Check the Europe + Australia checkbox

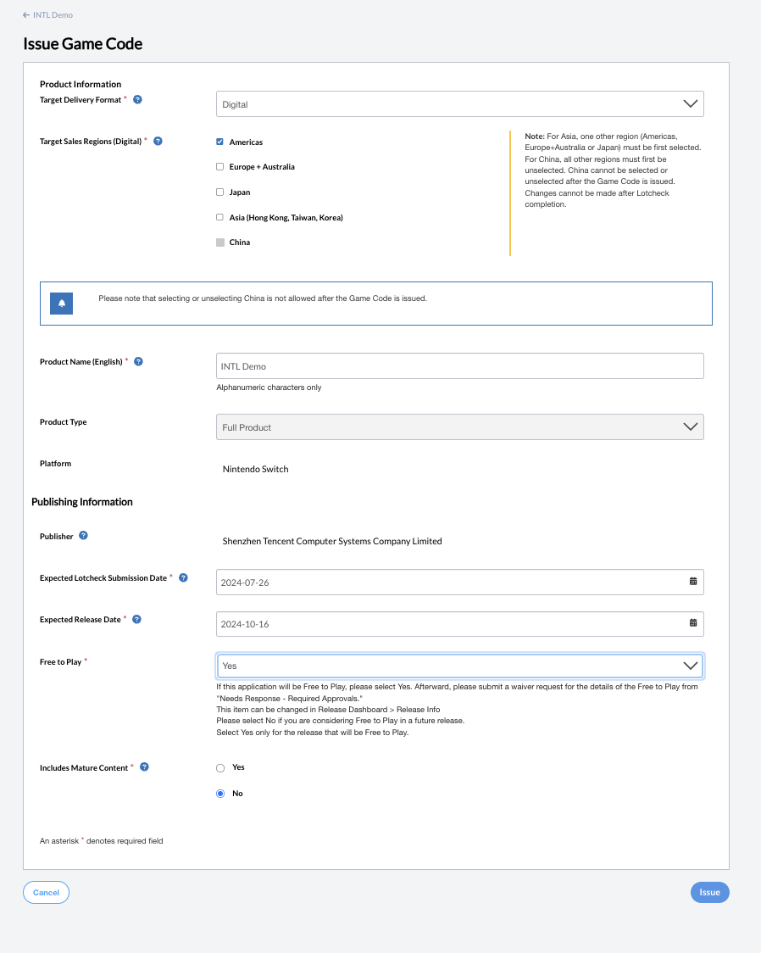click(220, 167)
